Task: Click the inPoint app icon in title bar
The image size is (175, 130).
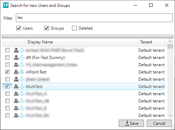Action: (6, 5)
